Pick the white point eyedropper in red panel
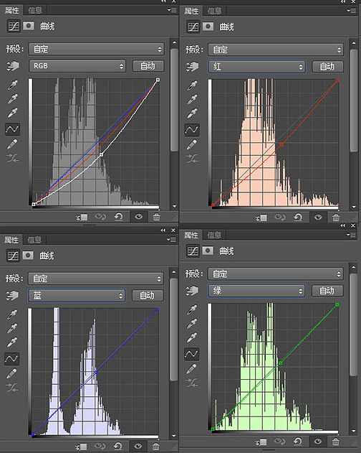The height and width of the screenshot is (453, 361). [x=192, y=113]
